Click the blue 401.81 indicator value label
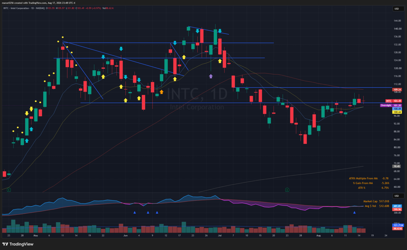407x250 pixels. click(397, 206)
